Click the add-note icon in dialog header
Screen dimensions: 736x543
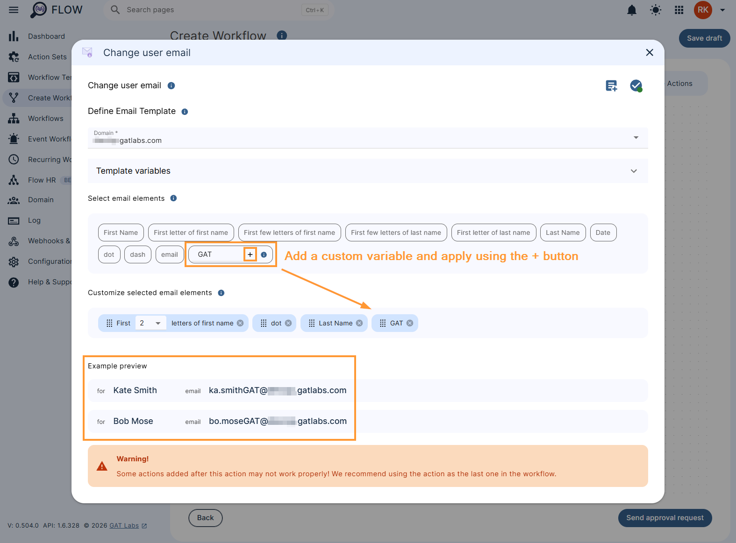(x=611, y=85)
